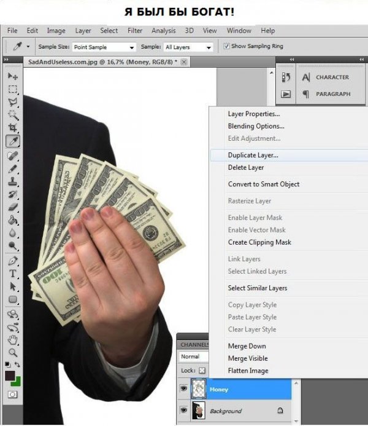The height and width of the screenshot is (426, 368).
Task: Open the Actions panel icon
Action: [x=286, y=94]
